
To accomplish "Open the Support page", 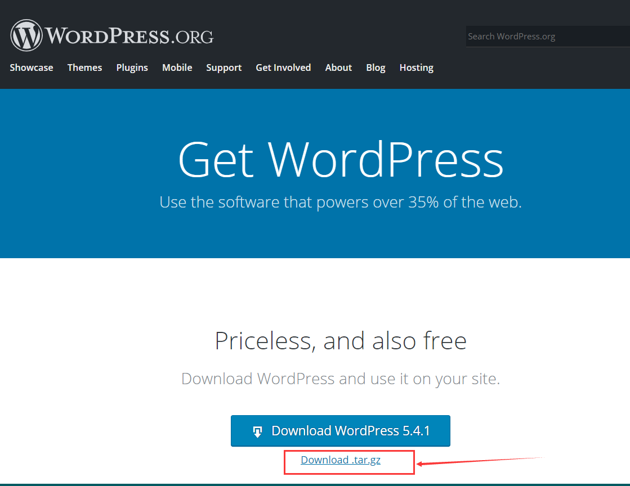I will pos(224,68).
